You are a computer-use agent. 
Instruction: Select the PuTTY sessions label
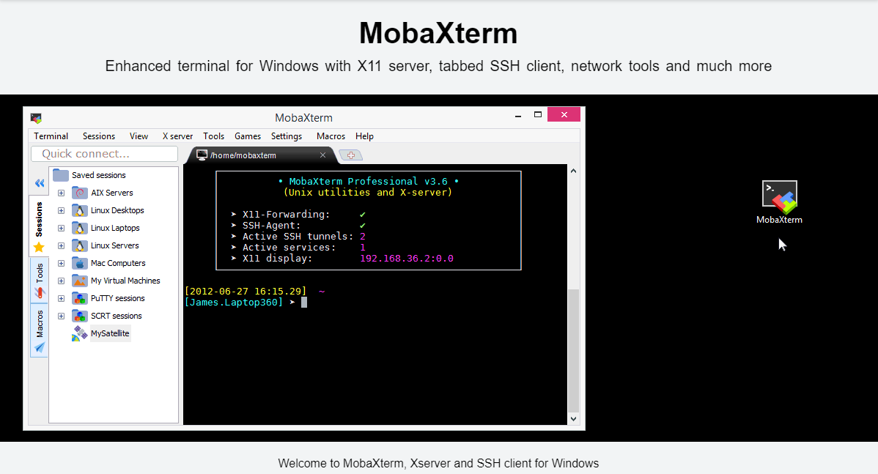click(x=117, y=298)
